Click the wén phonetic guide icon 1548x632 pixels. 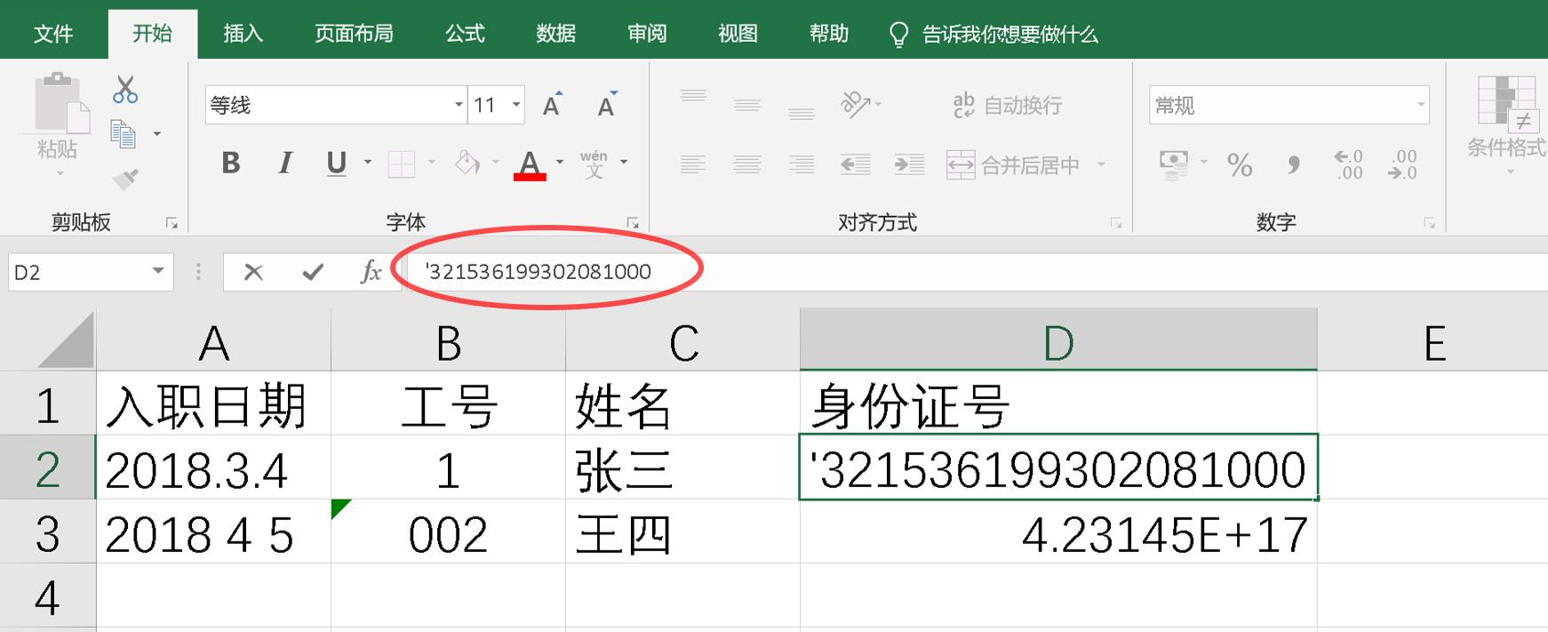[x=594, y=164]
